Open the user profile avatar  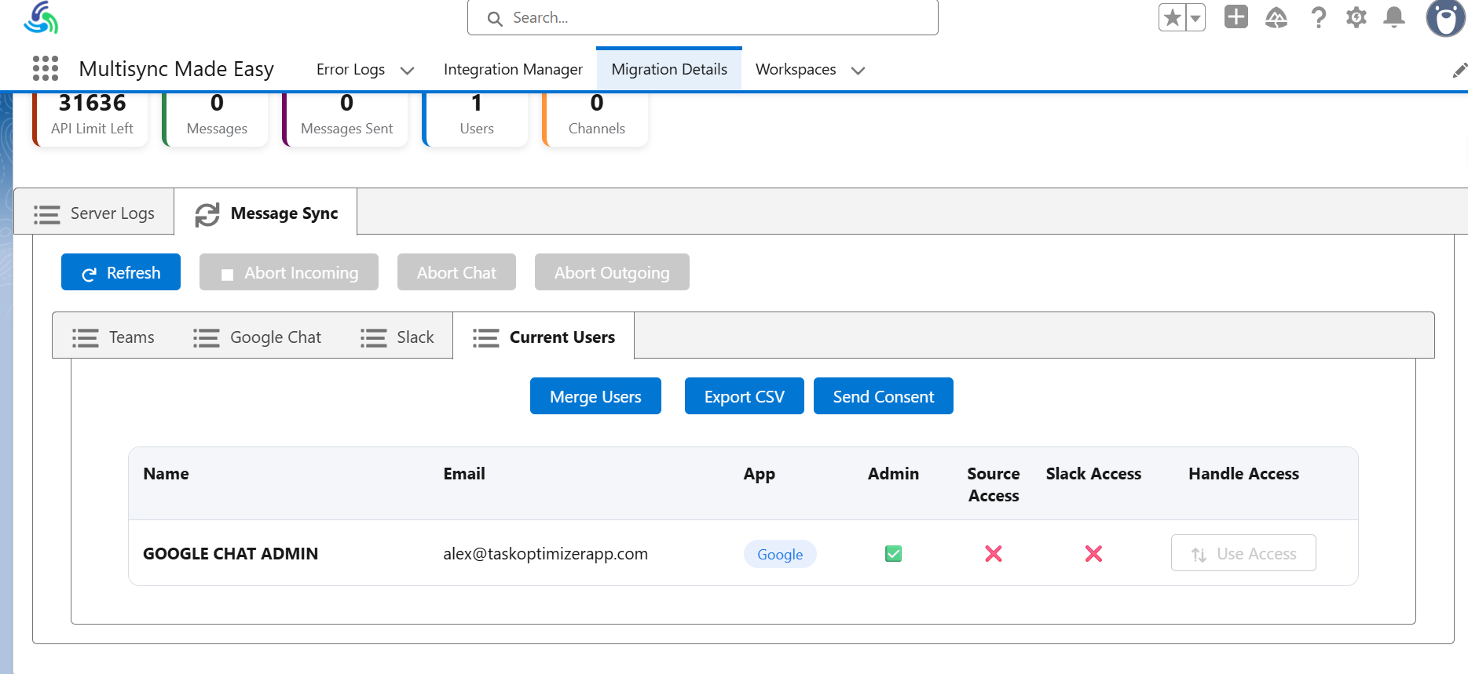pyautogui.click(x=1445, y=17)
